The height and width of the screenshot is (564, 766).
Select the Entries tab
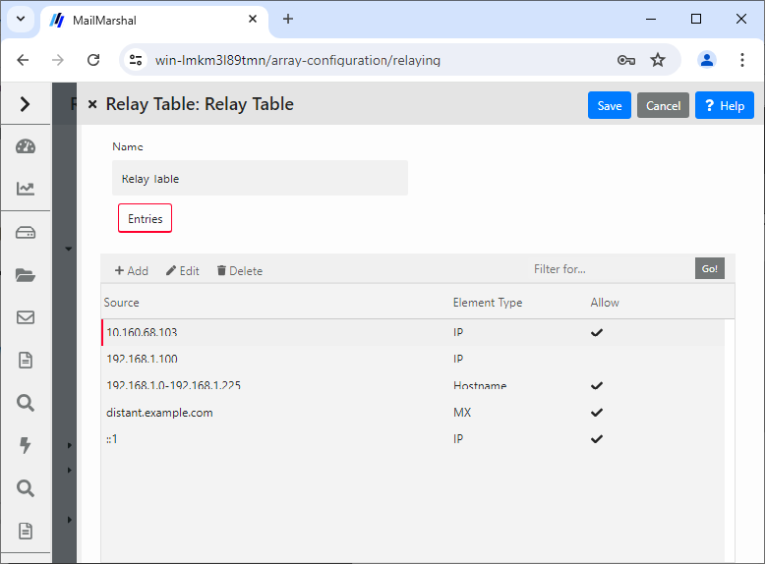146,218
